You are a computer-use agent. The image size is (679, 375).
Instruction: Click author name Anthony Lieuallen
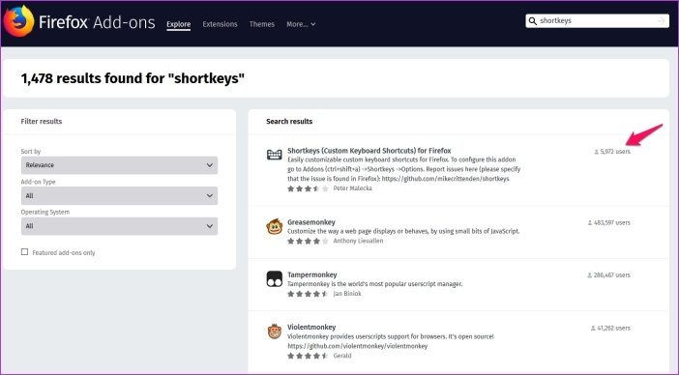[x=358, y=241]
